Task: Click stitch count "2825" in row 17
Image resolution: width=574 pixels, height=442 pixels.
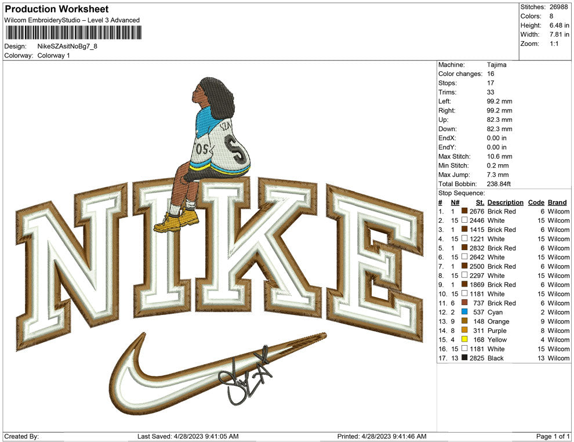Action: click(x=477, y=358)
